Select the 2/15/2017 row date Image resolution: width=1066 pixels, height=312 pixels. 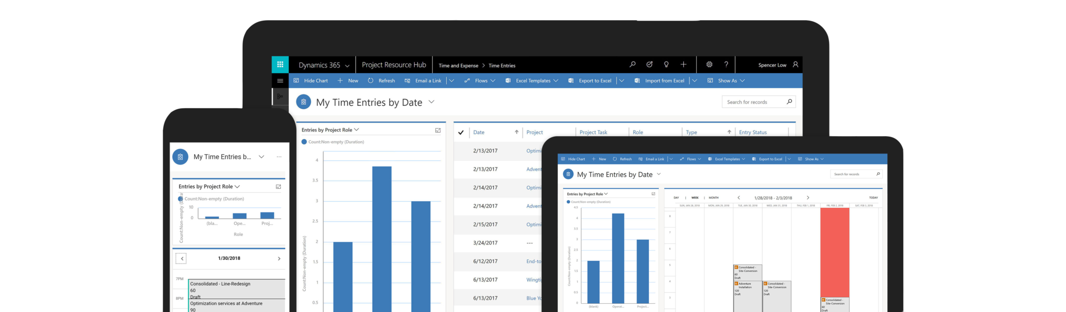coord(485,224)
